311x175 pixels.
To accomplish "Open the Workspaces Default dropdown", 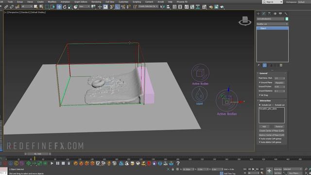I will [x=304, y=2].
